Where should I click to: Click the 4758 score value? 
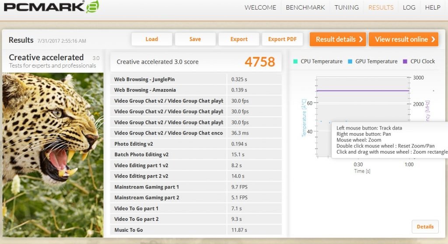click(x=260, y=62)
